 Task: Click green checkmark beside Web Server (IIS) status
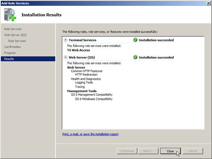click(135, 57)
